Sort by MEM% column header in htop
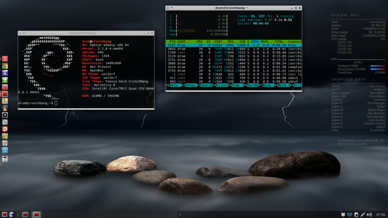Image resolution: width=388 pixels, height=218 pixels. (265, 41)
